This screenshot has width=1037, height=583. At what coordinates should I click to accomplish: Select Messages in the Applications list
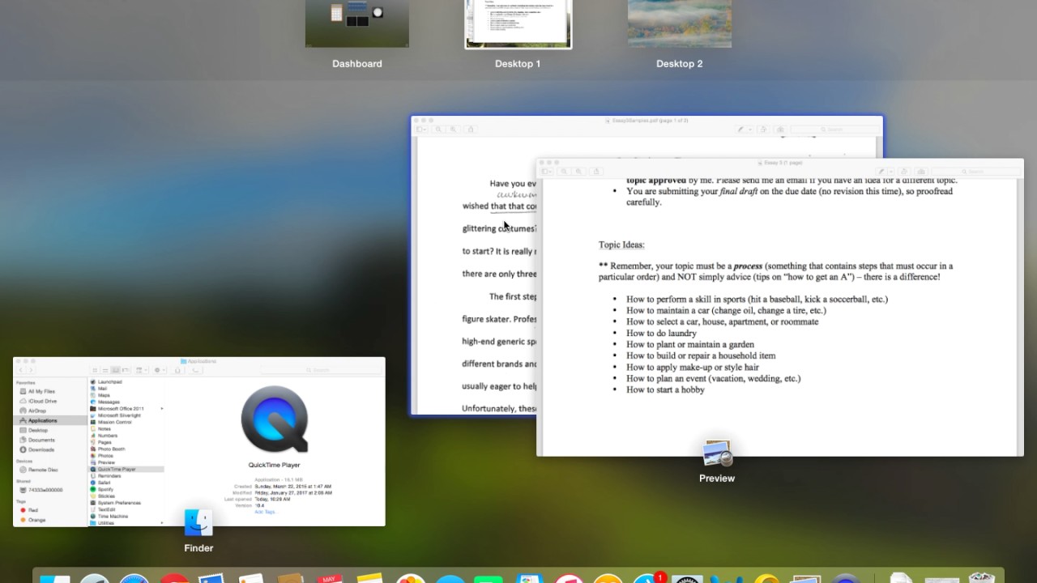(x=109, y=402)
